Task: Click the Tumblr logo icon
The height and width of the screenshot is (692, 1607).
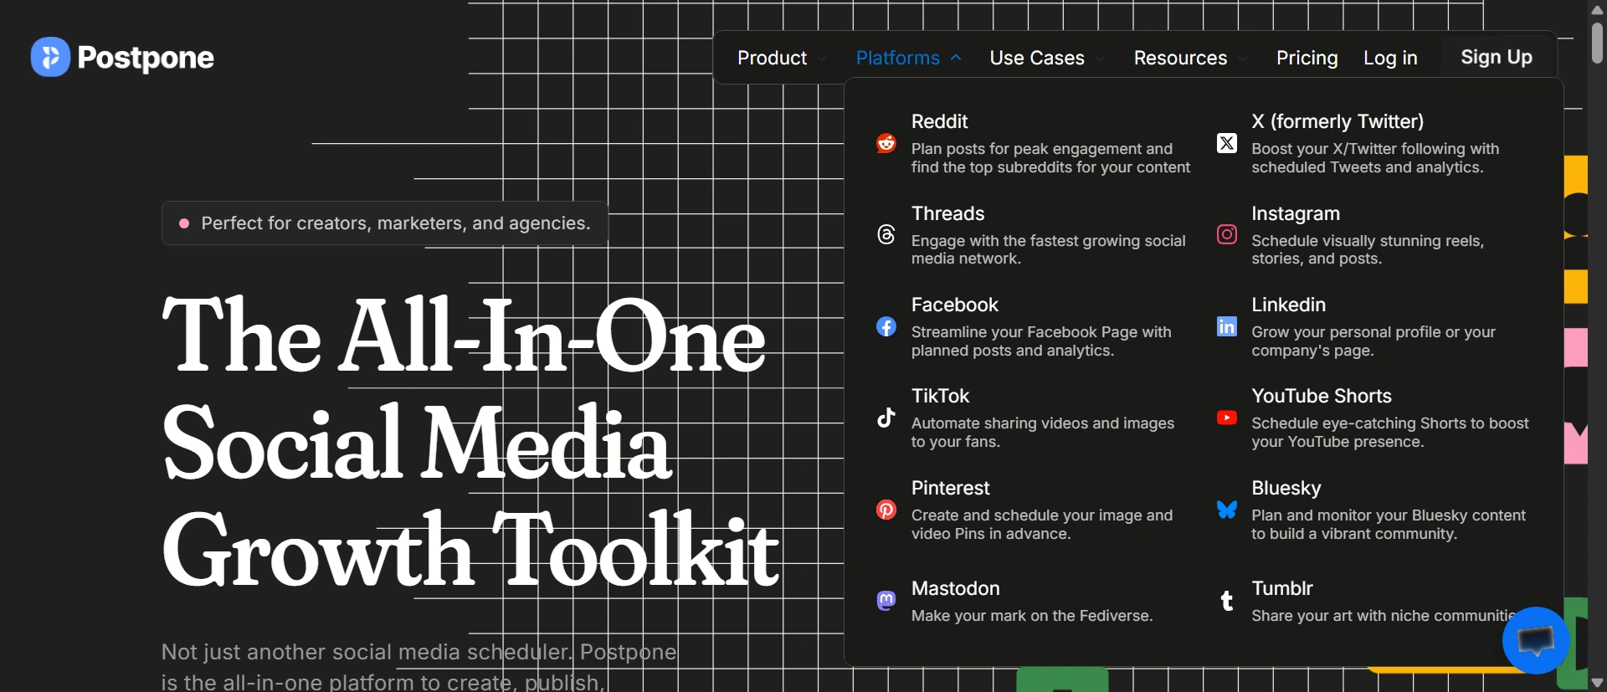Action: pos(1227,600)
